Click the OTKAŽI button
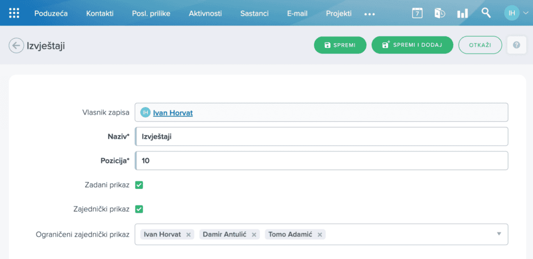Screen dimensions: 533x259 480,45
